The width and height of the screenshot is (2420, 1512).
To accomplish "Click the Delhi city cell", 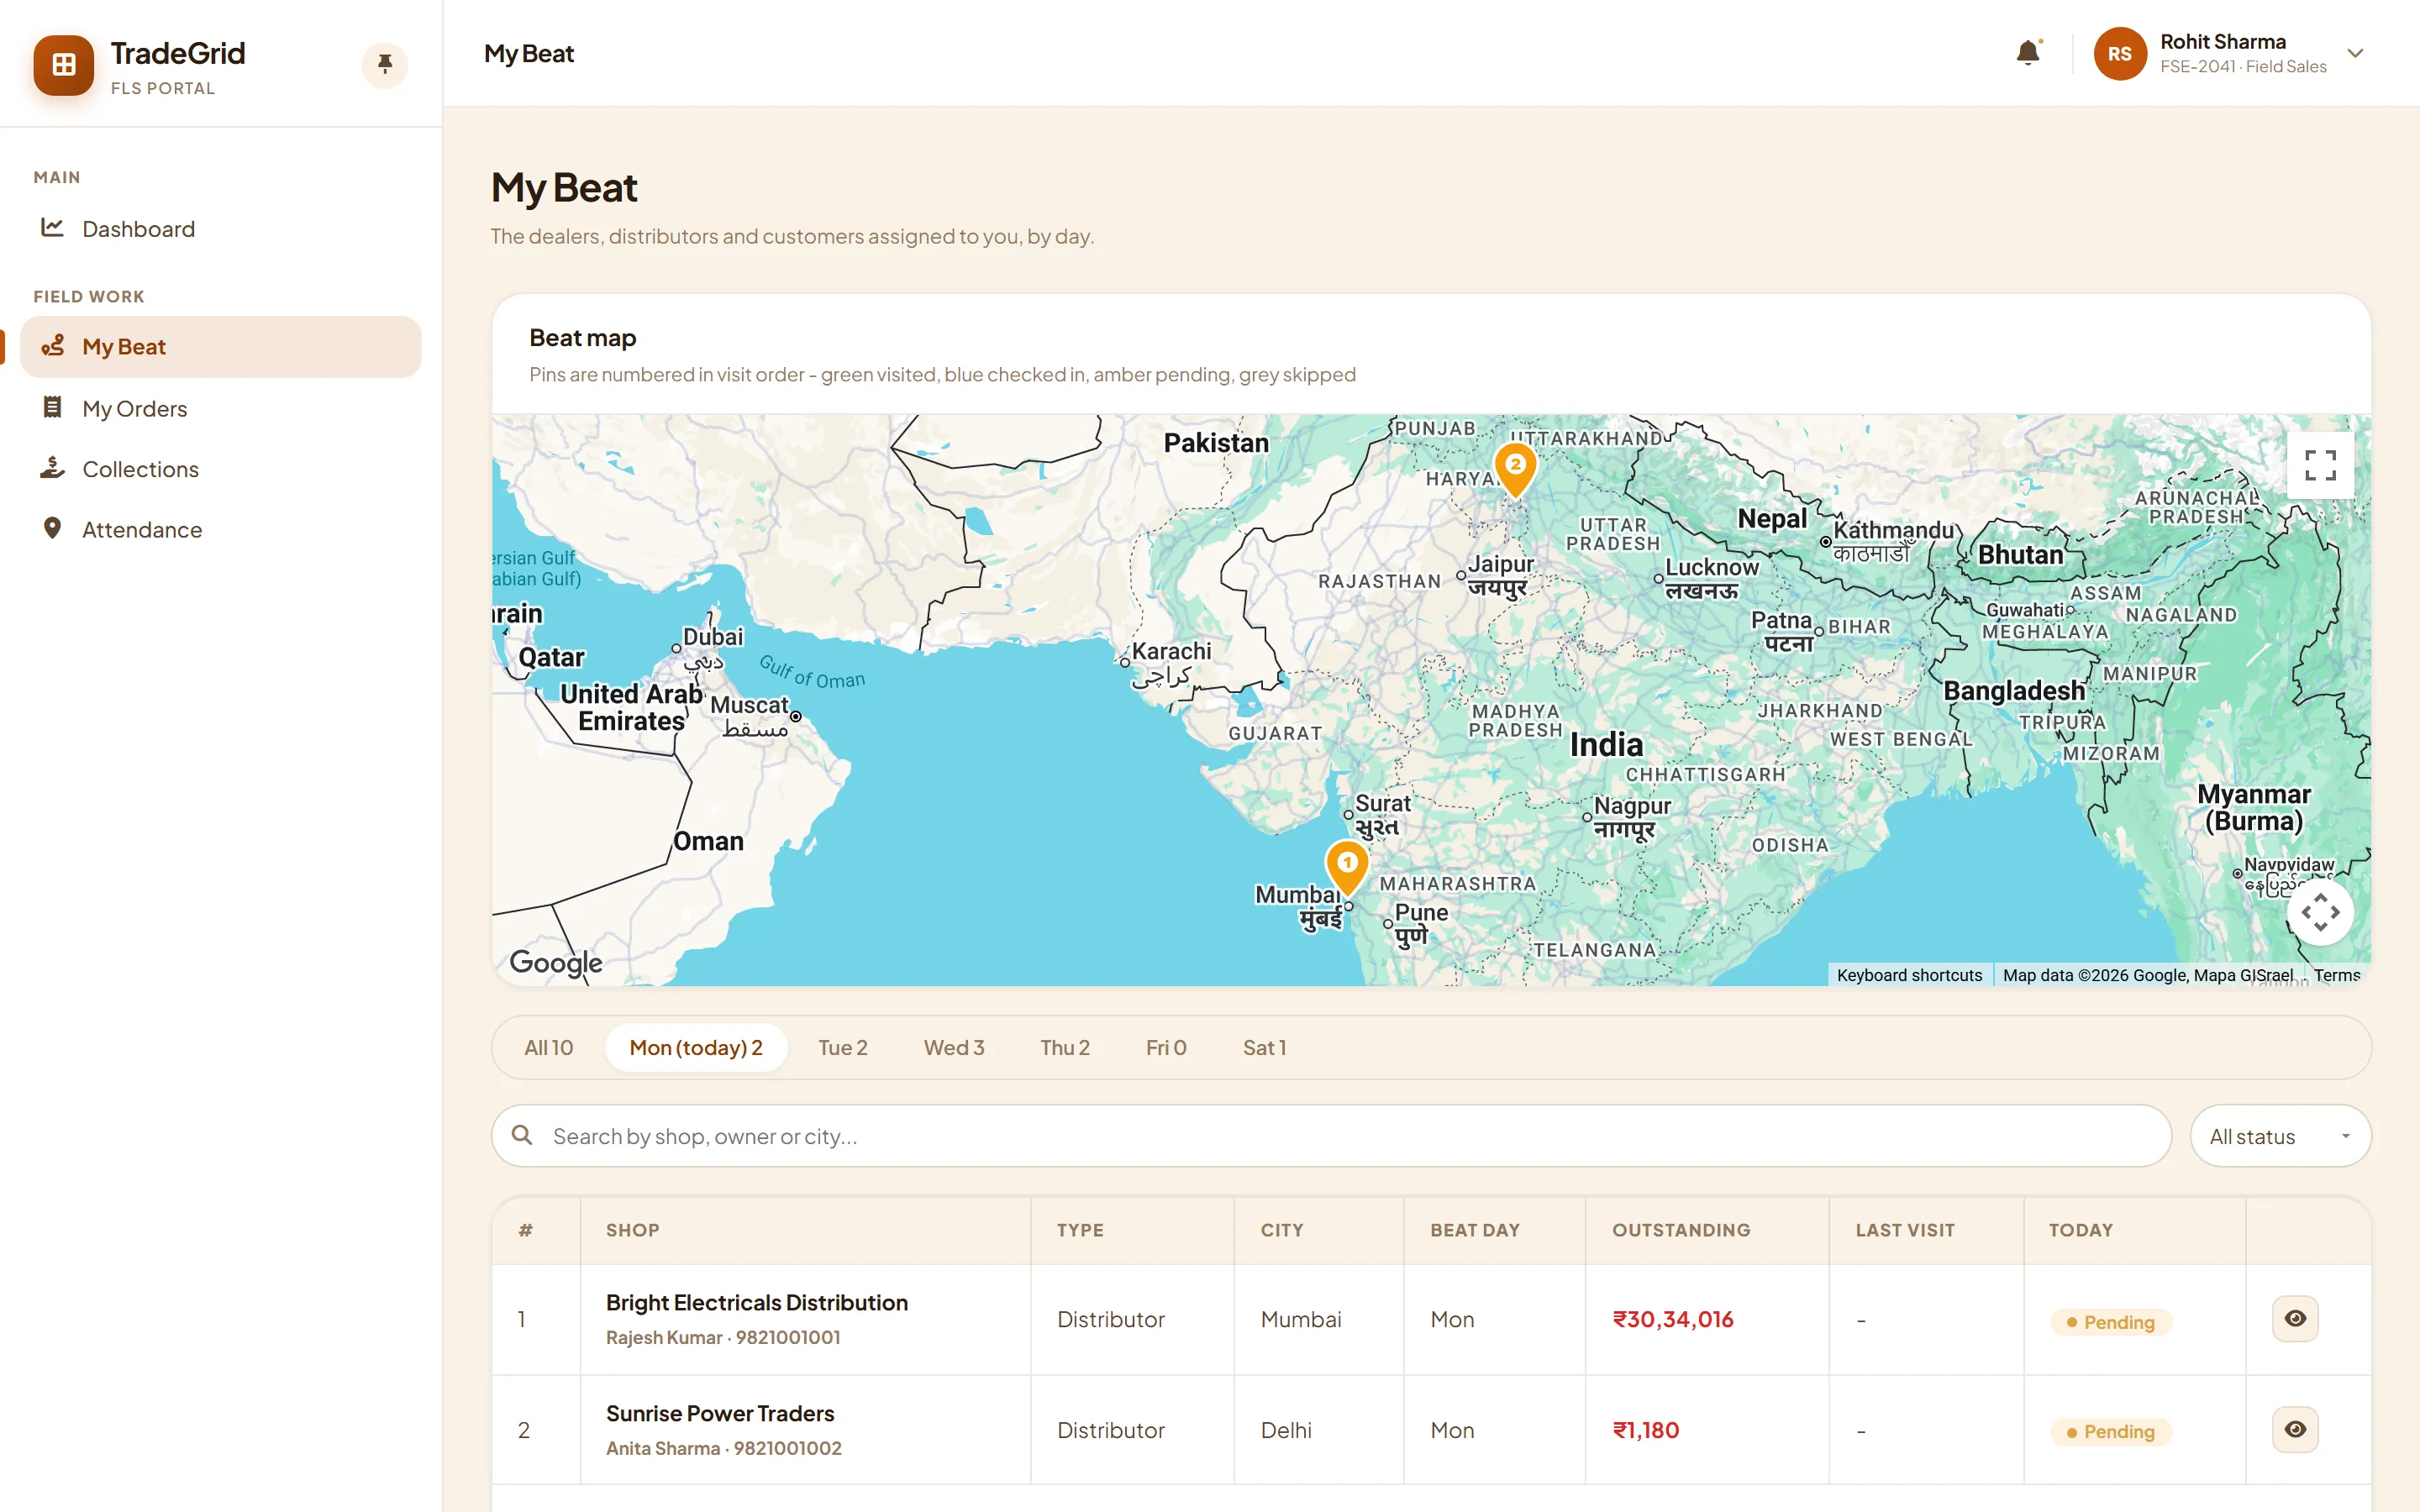I will (x=1286, y=1431).
